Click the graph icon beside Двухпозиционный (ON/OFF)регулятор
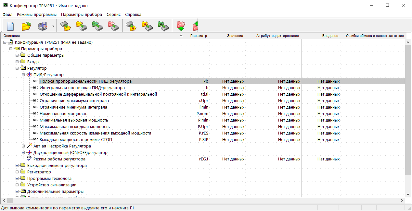Viewport: 412px width, 211px height. (29, 153)
